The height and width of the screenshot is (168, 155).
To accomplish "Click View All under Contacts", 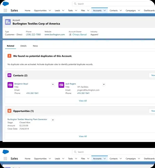I will 83,101.
